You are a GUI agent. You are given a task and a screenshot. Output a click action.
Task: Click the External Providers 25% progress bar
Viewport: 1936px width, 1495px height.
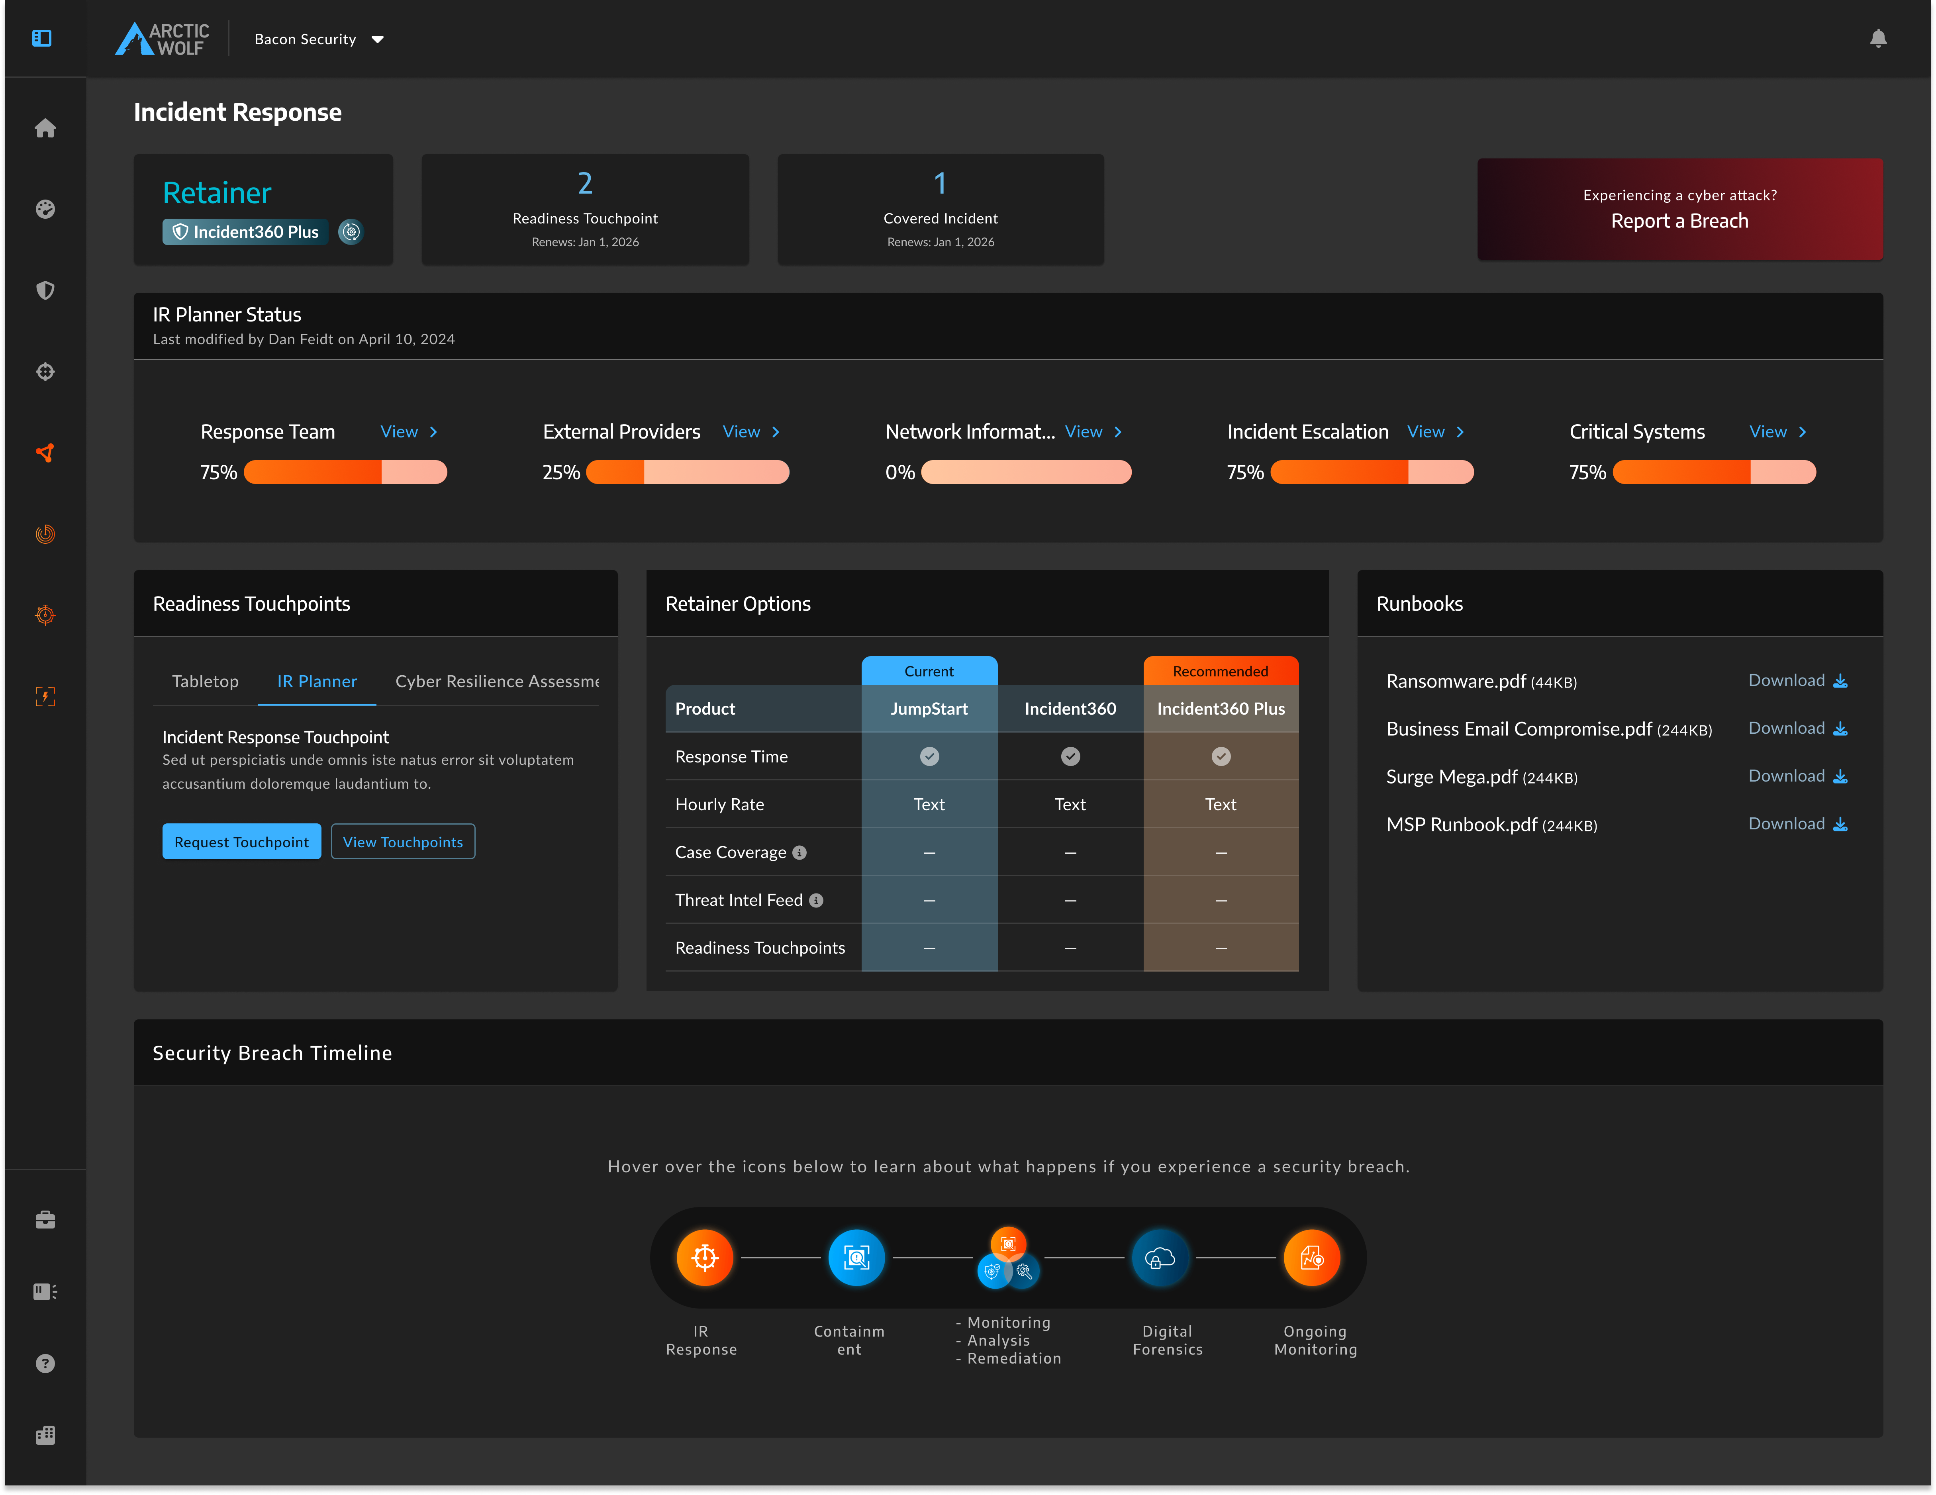click(687, 472)
